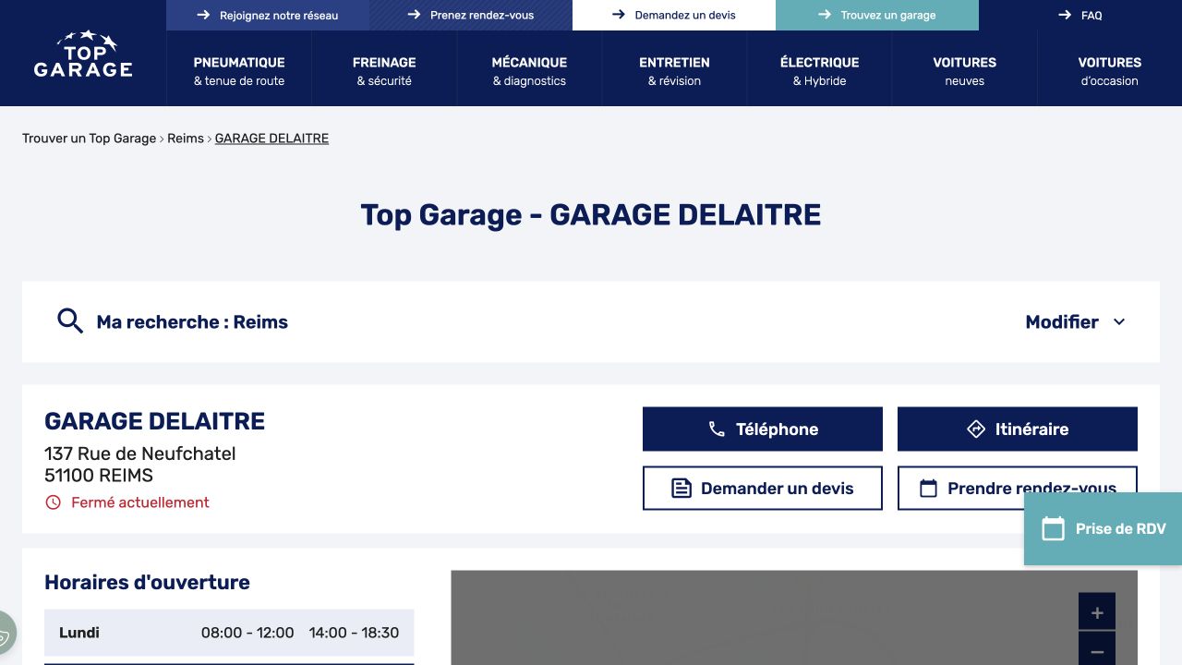Screen dimensions: 1182x665
Task: Zoom out the map with minus button
Action: click(1097, 650)
